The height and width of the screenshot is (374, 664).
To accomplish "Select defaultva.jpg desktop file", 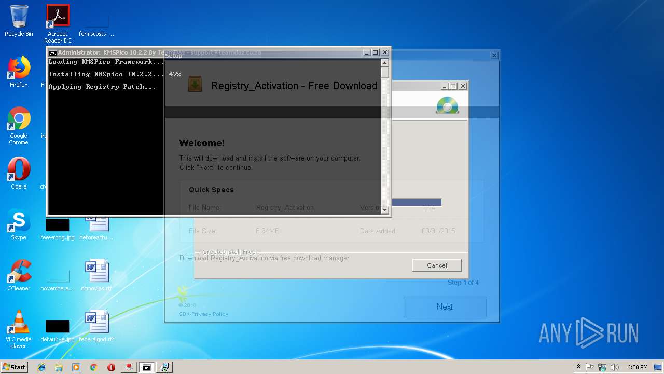I will click(x=58, y=330).
